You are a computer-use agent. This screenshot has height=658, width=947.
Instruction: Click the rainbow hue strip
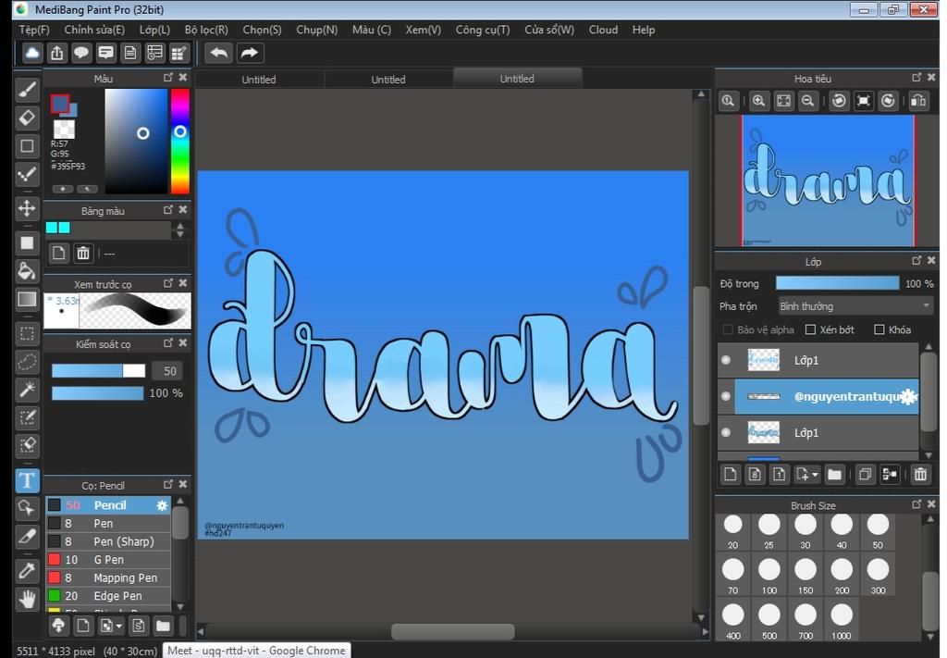point(180,142)
